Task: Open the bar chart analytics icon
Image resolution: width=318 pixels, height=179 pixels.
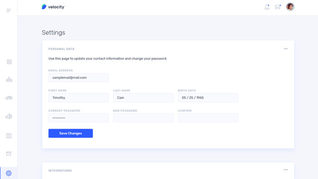Action: click(x=9, y=79)
